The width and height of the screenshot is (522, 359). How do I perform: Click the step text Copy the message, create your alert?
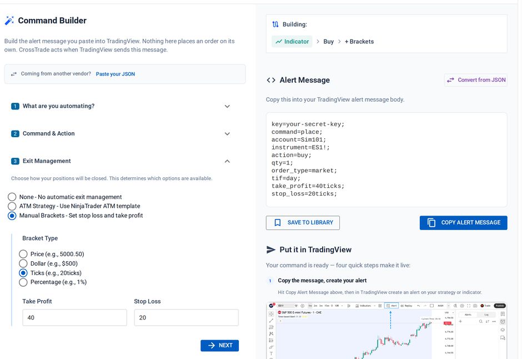coord(322,281)
